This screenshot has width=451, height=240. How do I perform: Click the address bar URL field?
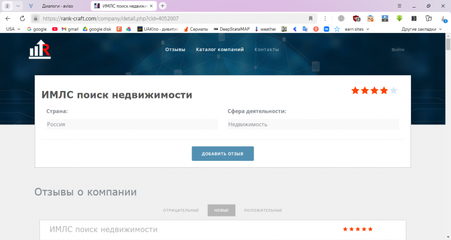[173, 18]
